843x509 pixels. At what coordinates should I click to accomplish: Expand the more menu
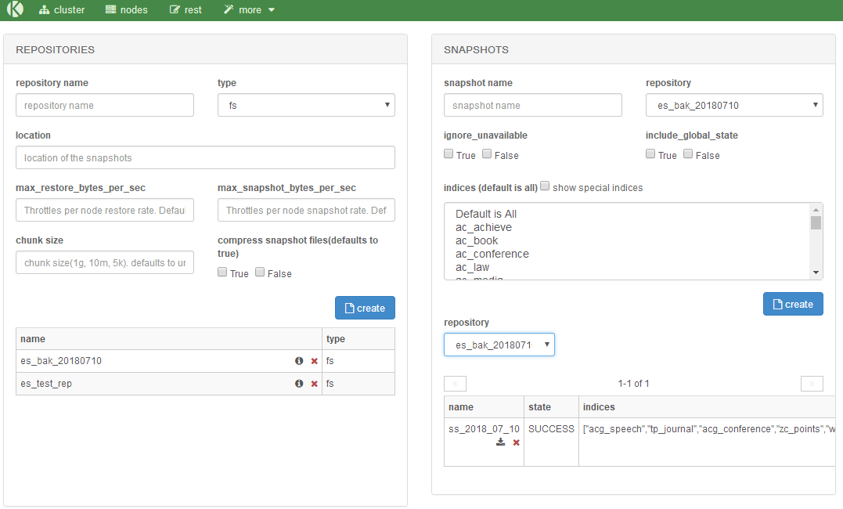tap(250, 9)
